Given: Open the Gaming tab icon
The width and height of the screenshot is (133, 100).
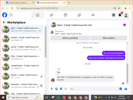Looking at the screenshot, I should pyautogui.click(x=93, y=15).
